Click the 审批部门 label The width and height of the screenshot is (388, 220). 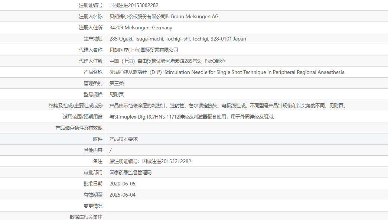point(93,172)
